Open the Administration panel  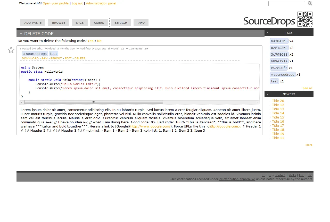tap(101, 3)
